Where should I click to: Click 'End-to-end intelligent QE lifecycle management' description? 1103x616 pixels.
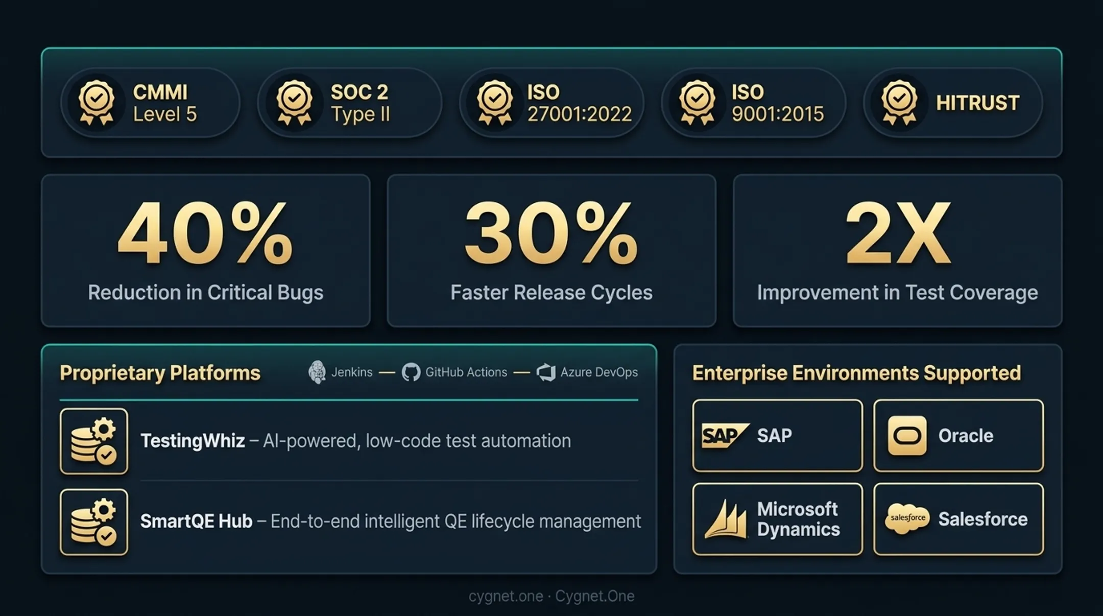coord(455,522)
